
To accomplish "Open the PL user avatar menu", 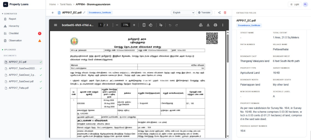I will point(305,4).
